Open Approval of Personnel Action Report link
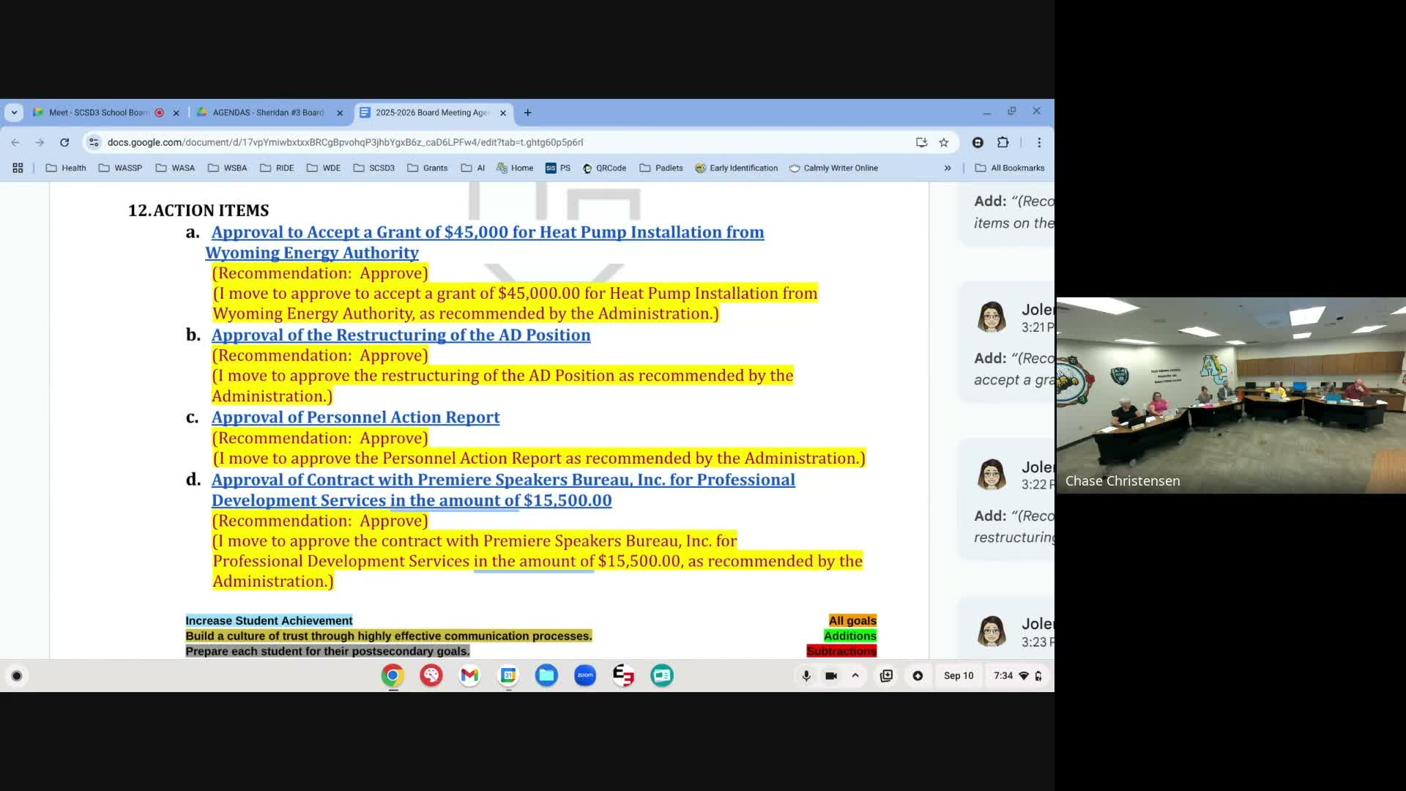The image size is (1406, 791). click(x=355, y=417)
